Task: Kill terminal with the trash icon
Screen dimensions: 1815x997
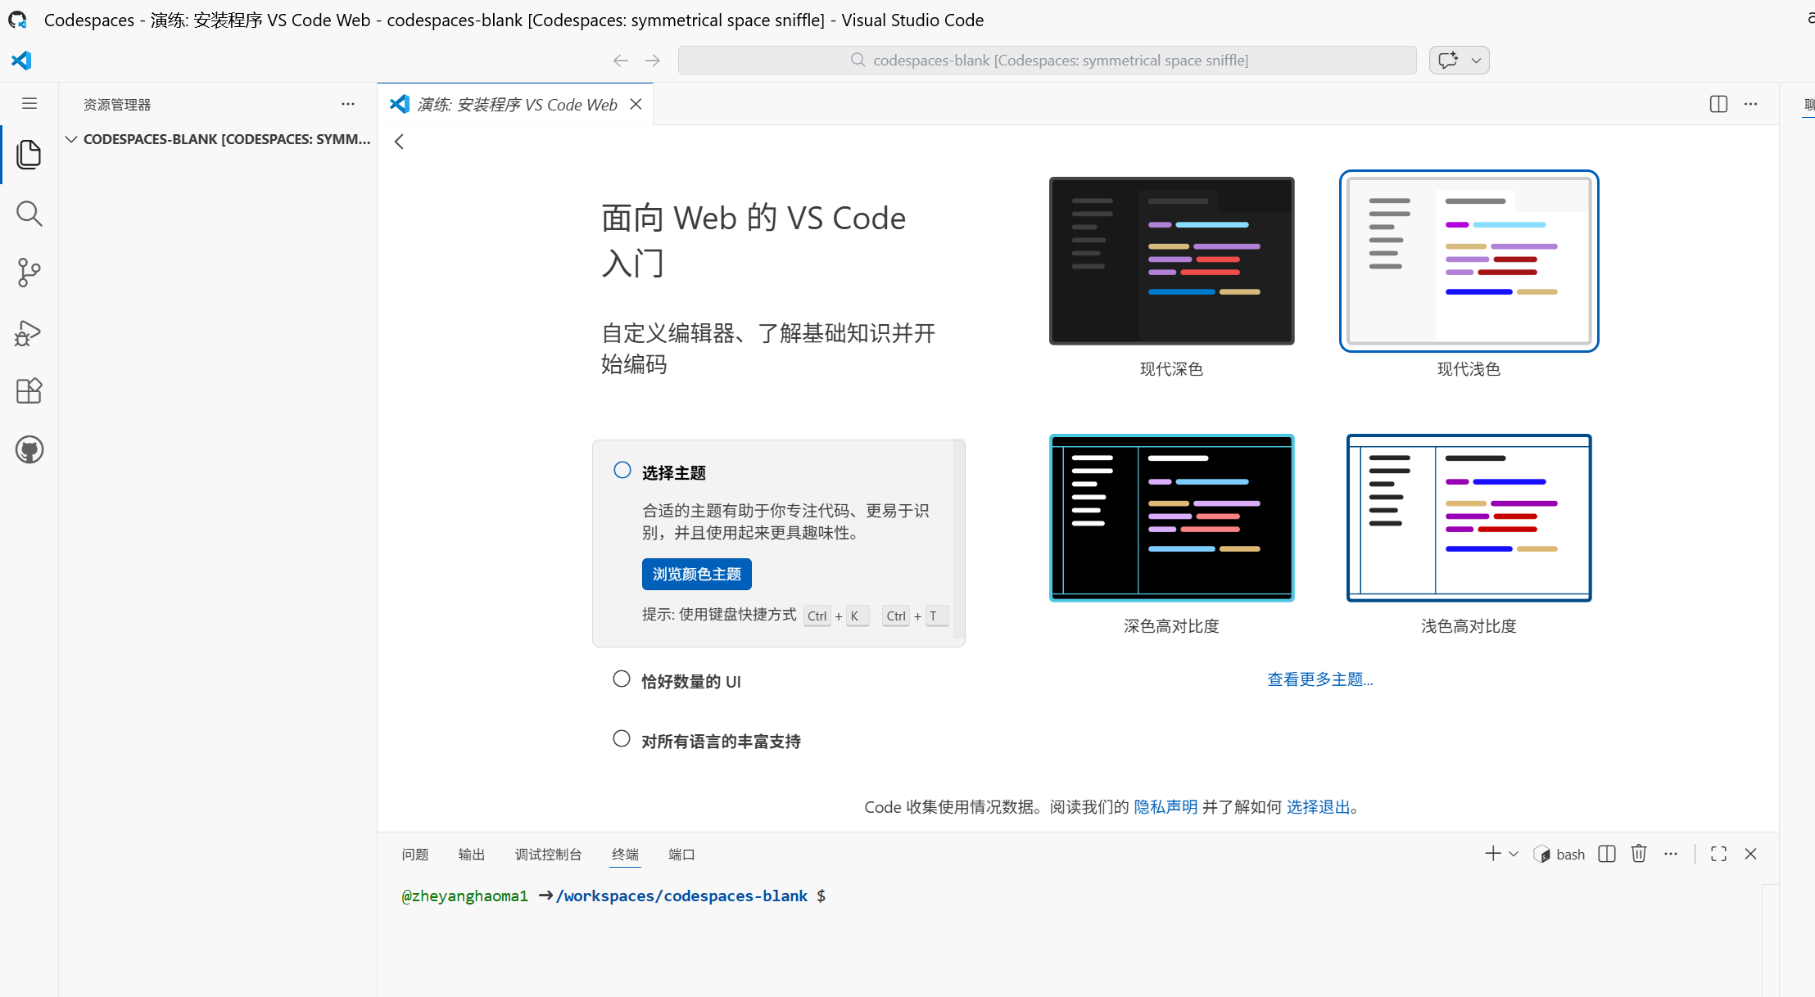Action: coord(1638,854)
